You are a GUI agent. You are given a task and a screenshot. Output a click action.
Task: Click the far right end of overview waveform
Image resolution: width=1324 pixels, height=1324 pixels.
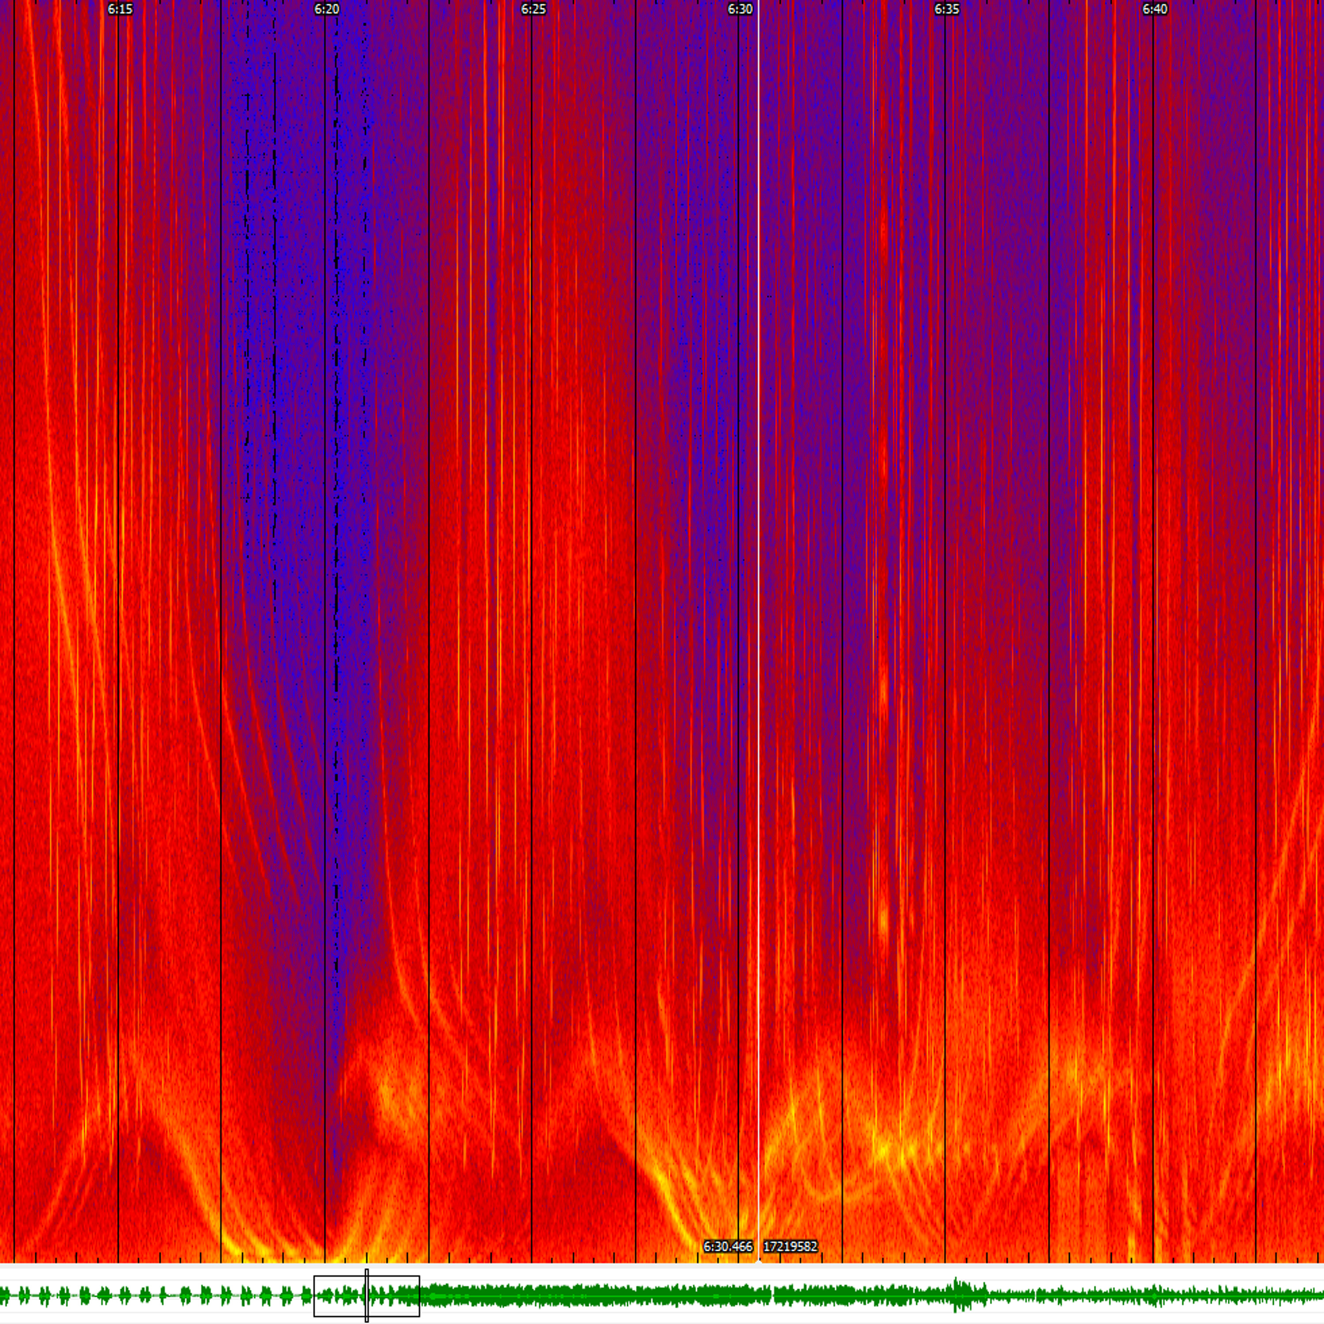[x=1320, y=1295]
